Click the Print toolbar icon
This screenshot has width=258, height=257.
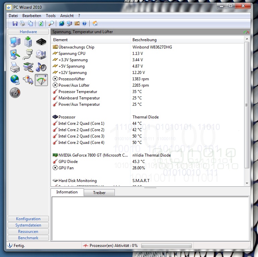[x=23, y=24]
